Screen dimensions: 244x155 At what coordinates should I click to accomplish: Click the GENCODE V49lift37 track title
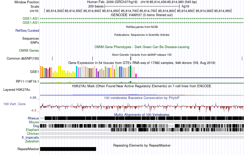(142, 15)
